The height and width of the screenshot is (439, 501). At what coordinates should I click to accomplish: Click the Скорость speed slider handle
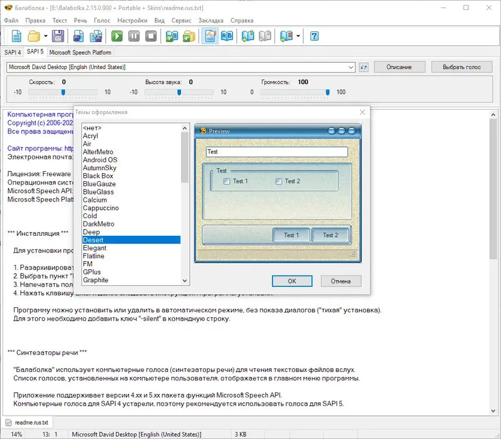(x=63, y=92)
